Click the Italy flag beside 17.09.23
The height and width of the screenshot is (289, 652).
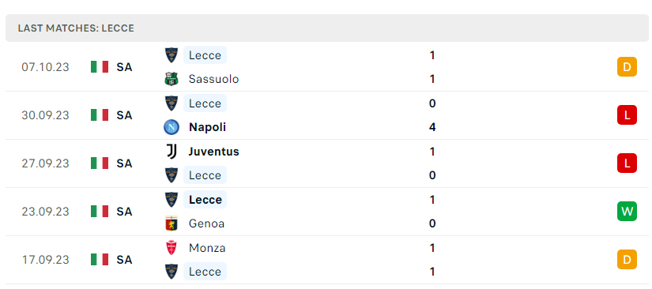click(100, 260)
